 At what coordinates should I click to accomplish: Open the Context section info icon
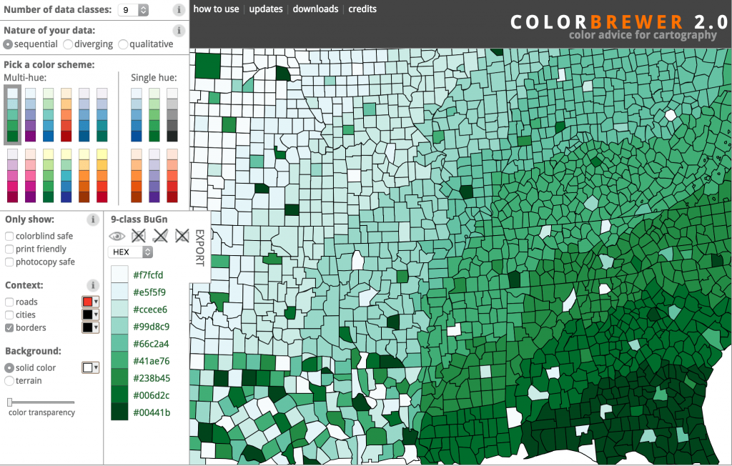click(x=93, y=285)
